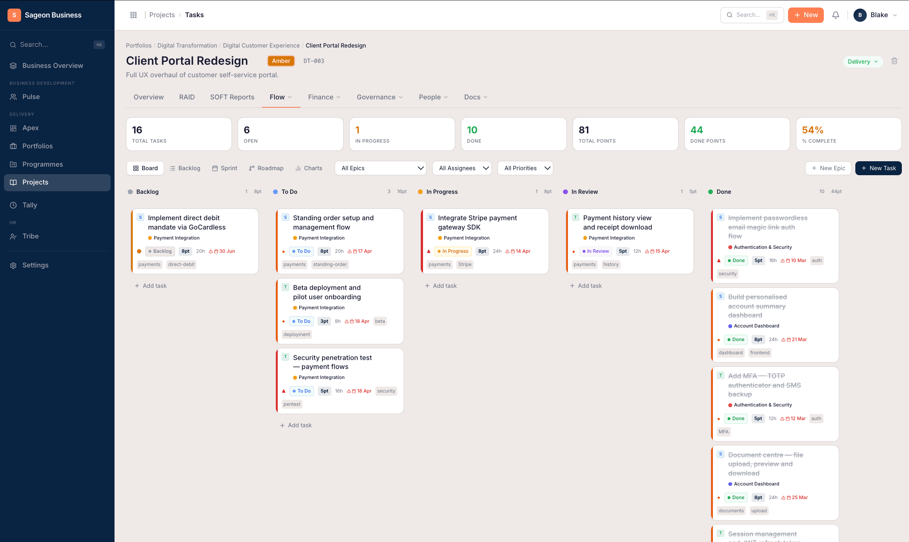The image size is (909, 542).
Task: Switch to Charts view
Action: tap(309, 168)
